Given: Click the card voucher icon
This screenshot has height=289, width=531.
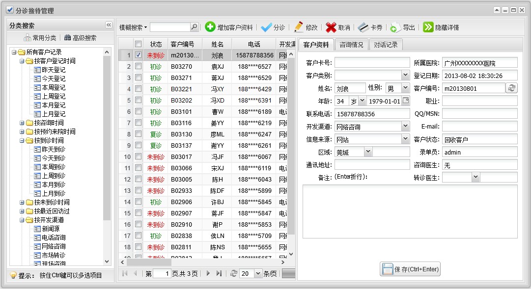Looking at the screenshot, I should 363,27.
